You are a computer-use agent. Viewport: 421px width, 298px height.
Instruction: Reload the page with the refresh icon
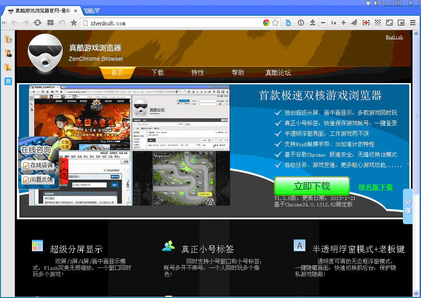coord(37,23)
